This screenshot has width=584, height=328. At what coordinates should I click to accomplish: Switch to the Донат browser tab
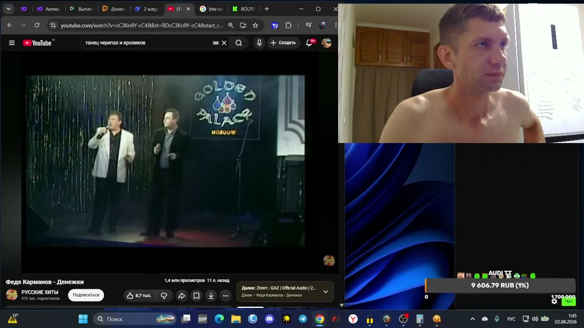coord(114,9)
